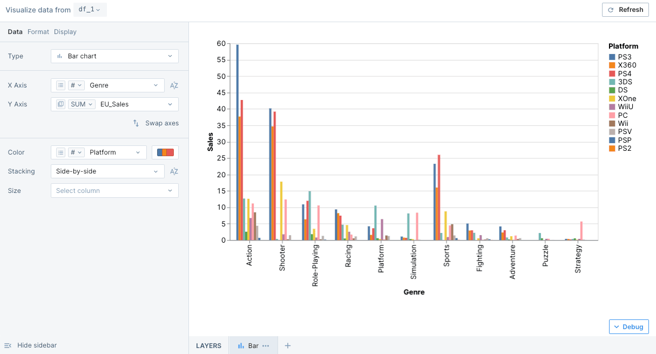Open the Bar layer three-dots menu
The width and height of the screenshot is (656, 354).
(x=266, y=346)
